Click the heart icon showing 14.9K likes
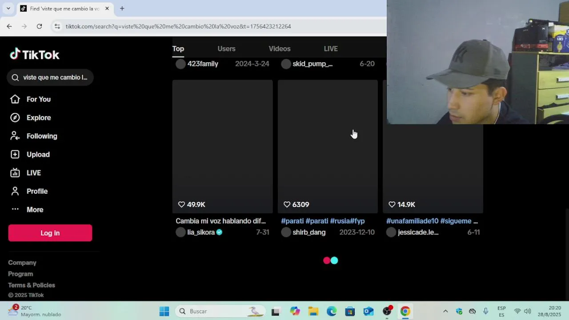 392,204
